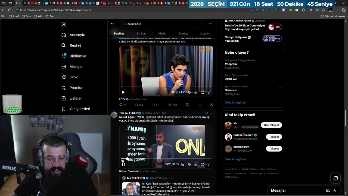This screenshot has width=348, height=196.
Task: Open more options on Tek Yol FENER post
Action: pos(211,113)
